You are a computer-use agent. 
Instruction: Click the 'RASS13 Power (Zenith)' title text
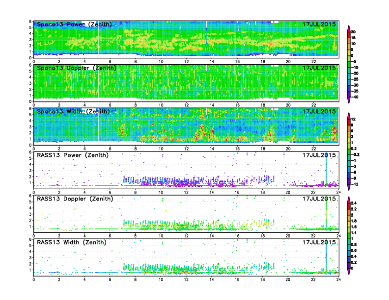pyautogui.click(x=73, y=155)
